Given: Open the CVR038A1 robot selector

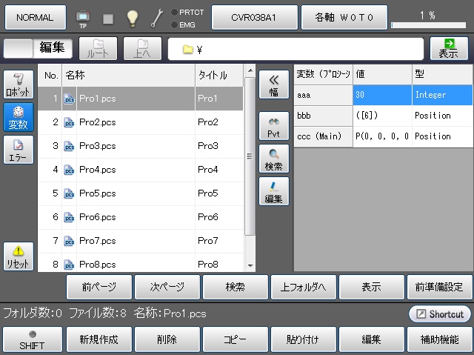Looking at the screenshot, I should click(255, 16).
